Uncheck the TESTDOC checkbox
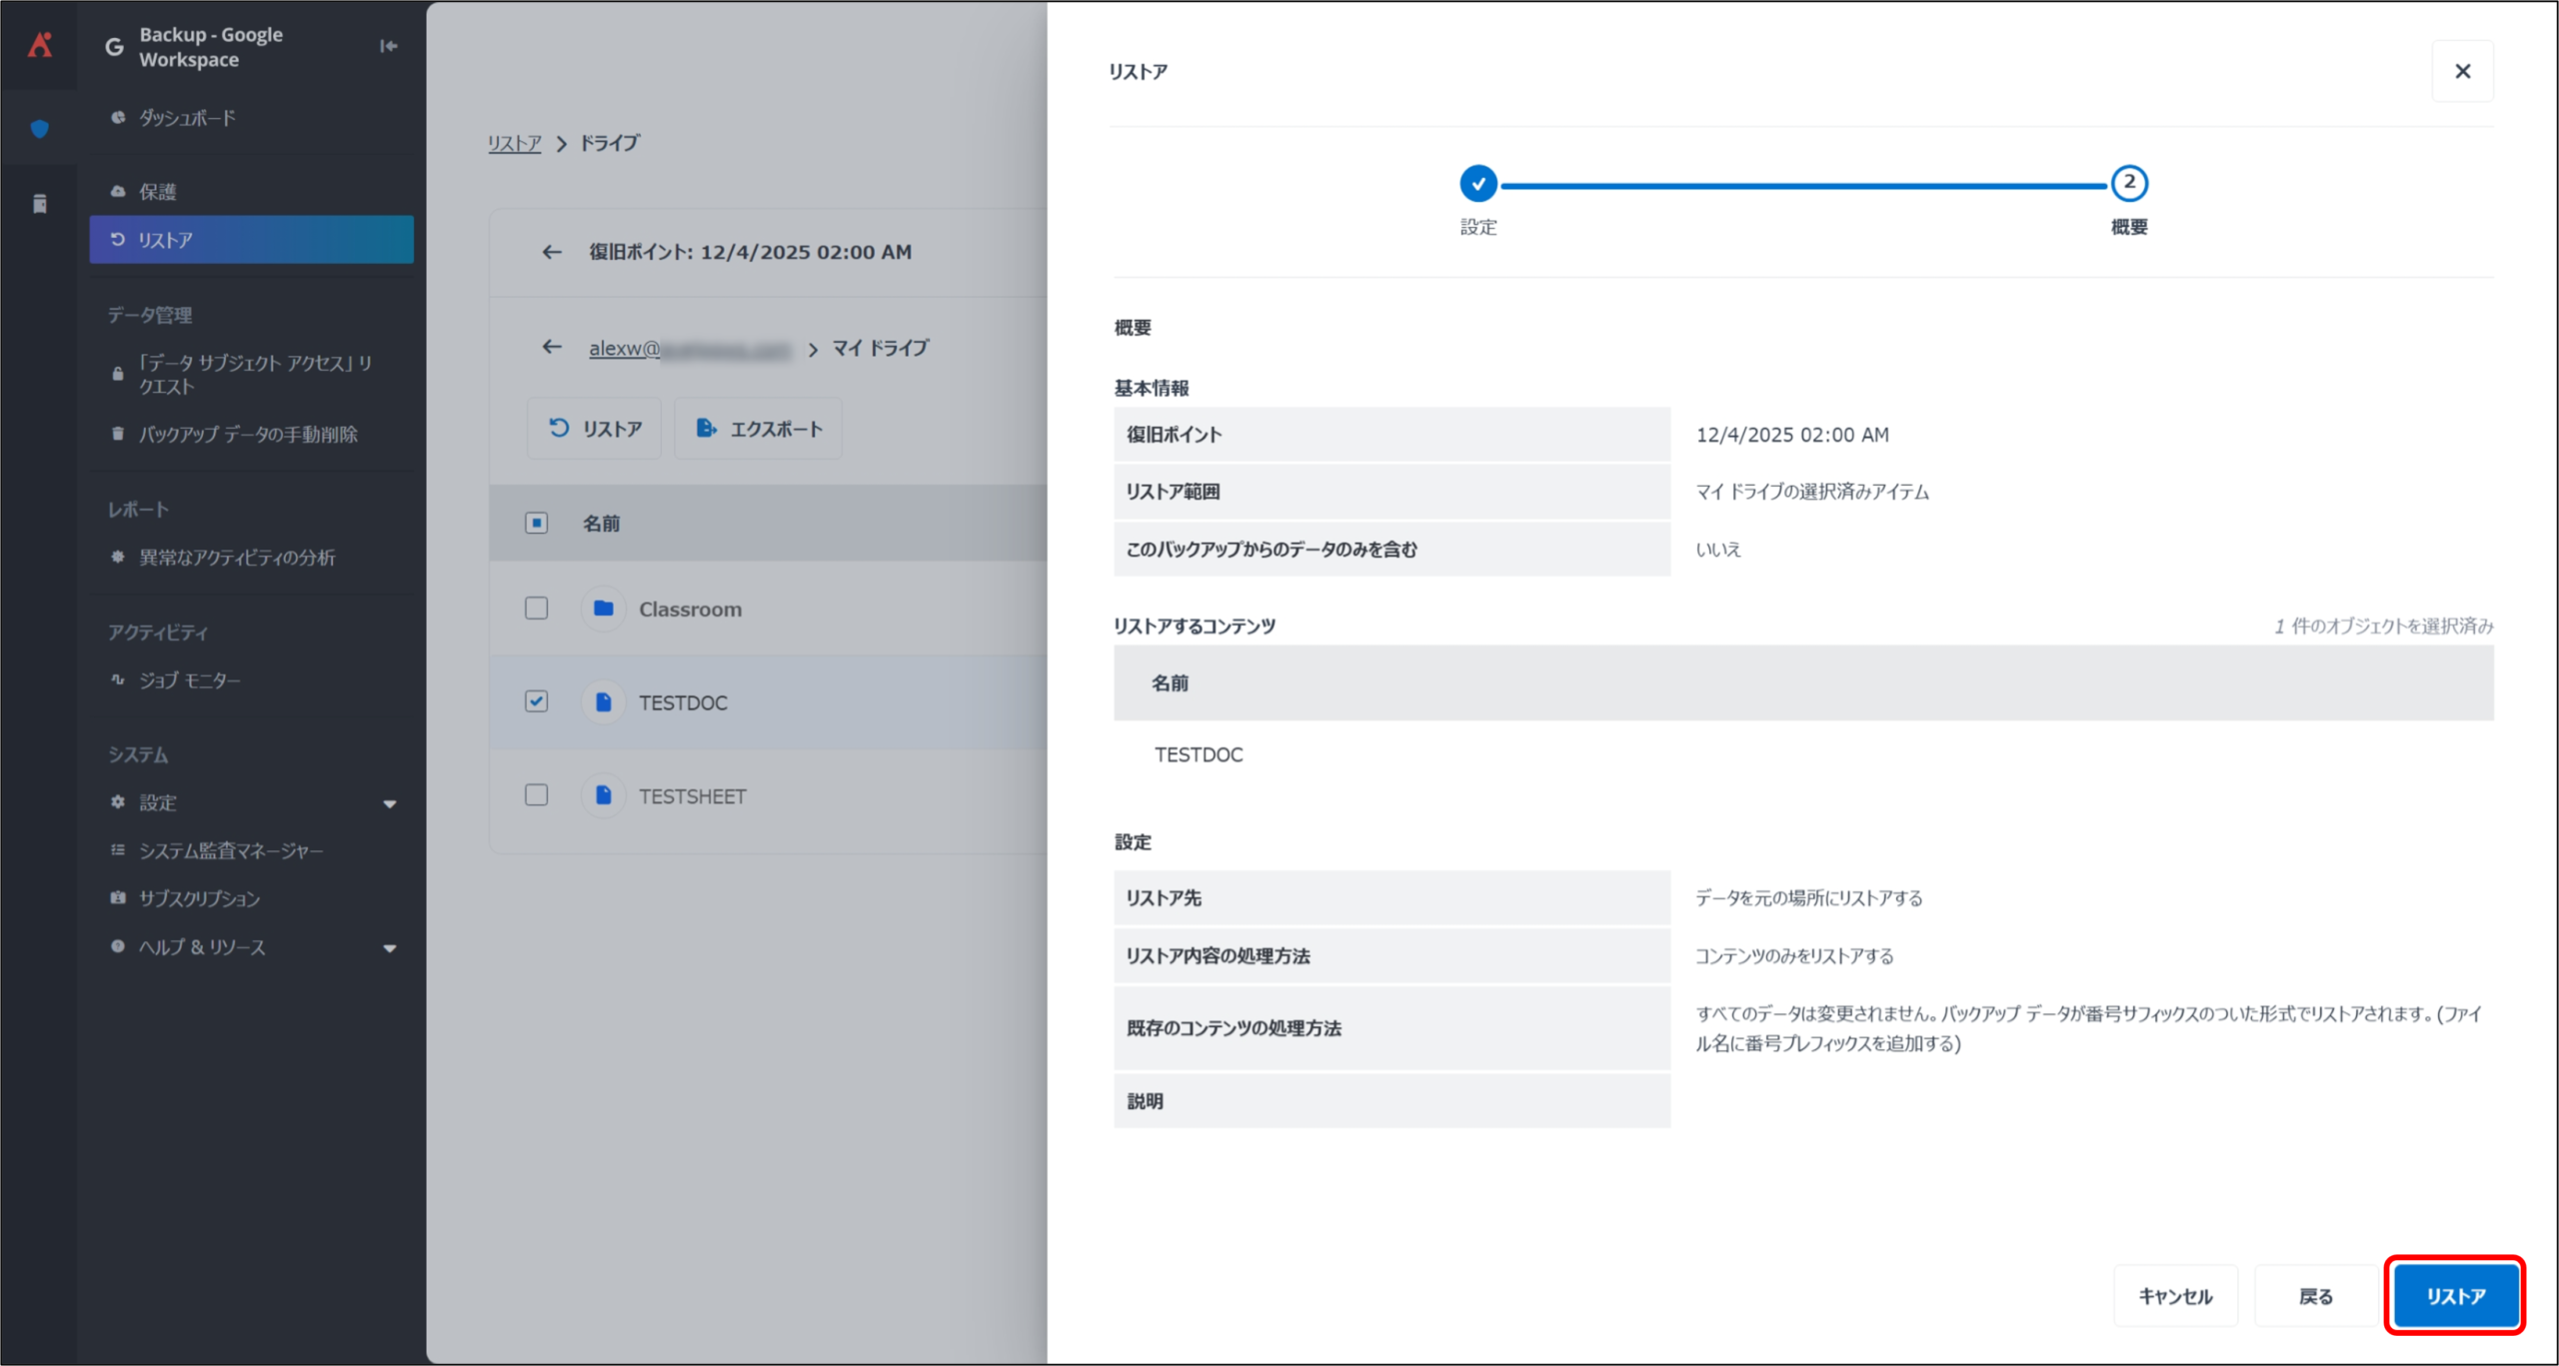Image resolution: width=2559 pixels, height=1366 pixels. pyautogui.click(x=537, y=701)
